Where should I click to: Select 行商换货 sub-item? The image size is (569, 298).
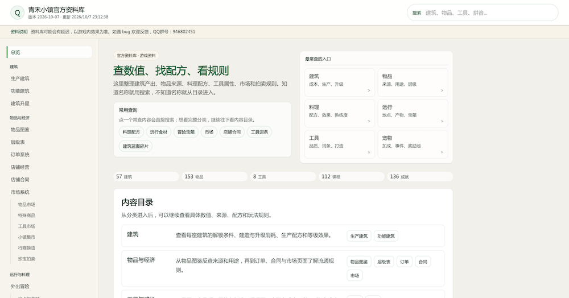(27, 248)
